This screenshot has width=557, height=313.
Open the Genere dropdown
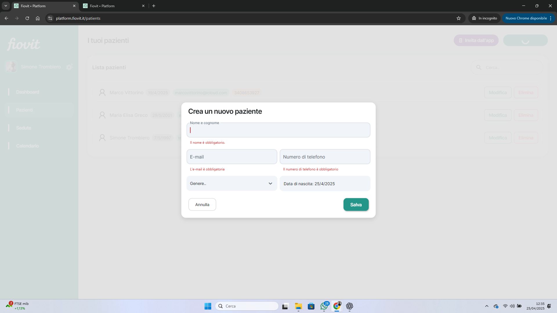(232, 183)
